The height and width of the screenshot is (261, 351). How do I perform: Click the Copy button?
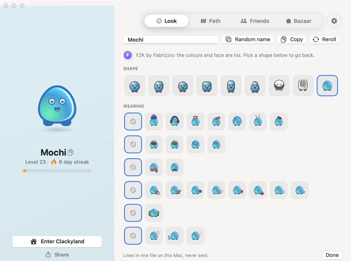pyautogui.click(x=292, y=39)
